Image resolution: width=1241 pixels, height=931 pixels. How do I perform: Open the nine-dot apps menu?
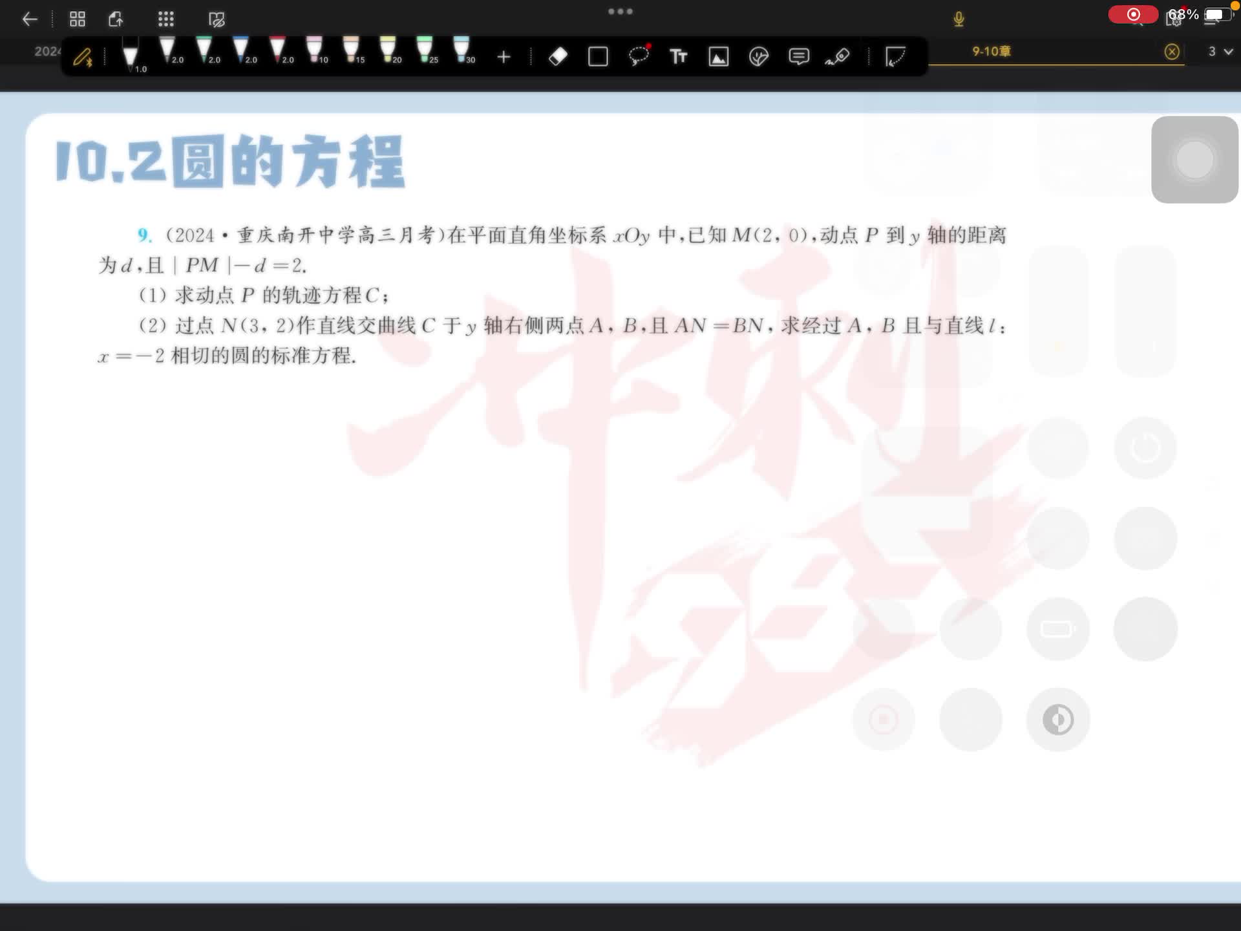coord(166,19)
